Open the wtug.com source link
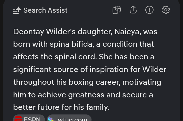This screenshot has height=121, width=183. (69, 118)
